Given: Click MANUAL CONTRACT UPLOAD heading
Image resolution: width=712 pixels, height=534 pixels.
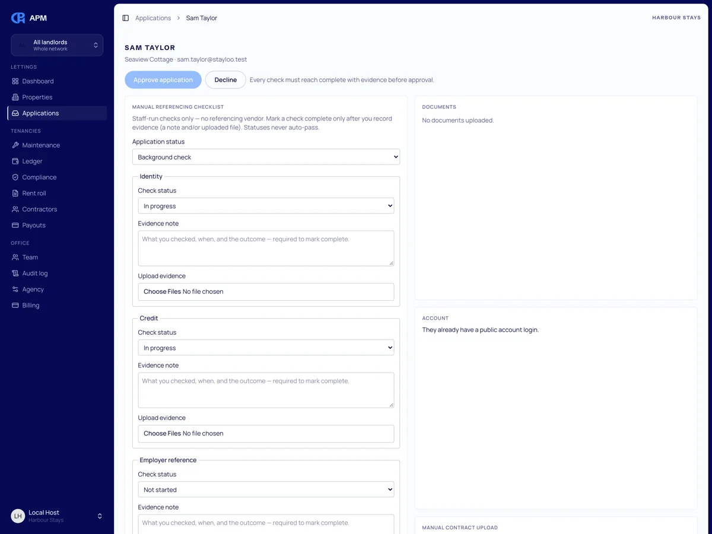Looking at the screenshot, I should coord(460,527).
